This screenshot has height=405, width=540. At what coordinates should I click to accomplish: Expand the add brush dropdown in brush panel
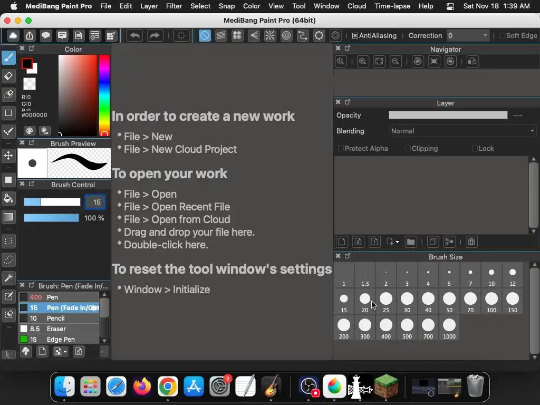point(65,352)
